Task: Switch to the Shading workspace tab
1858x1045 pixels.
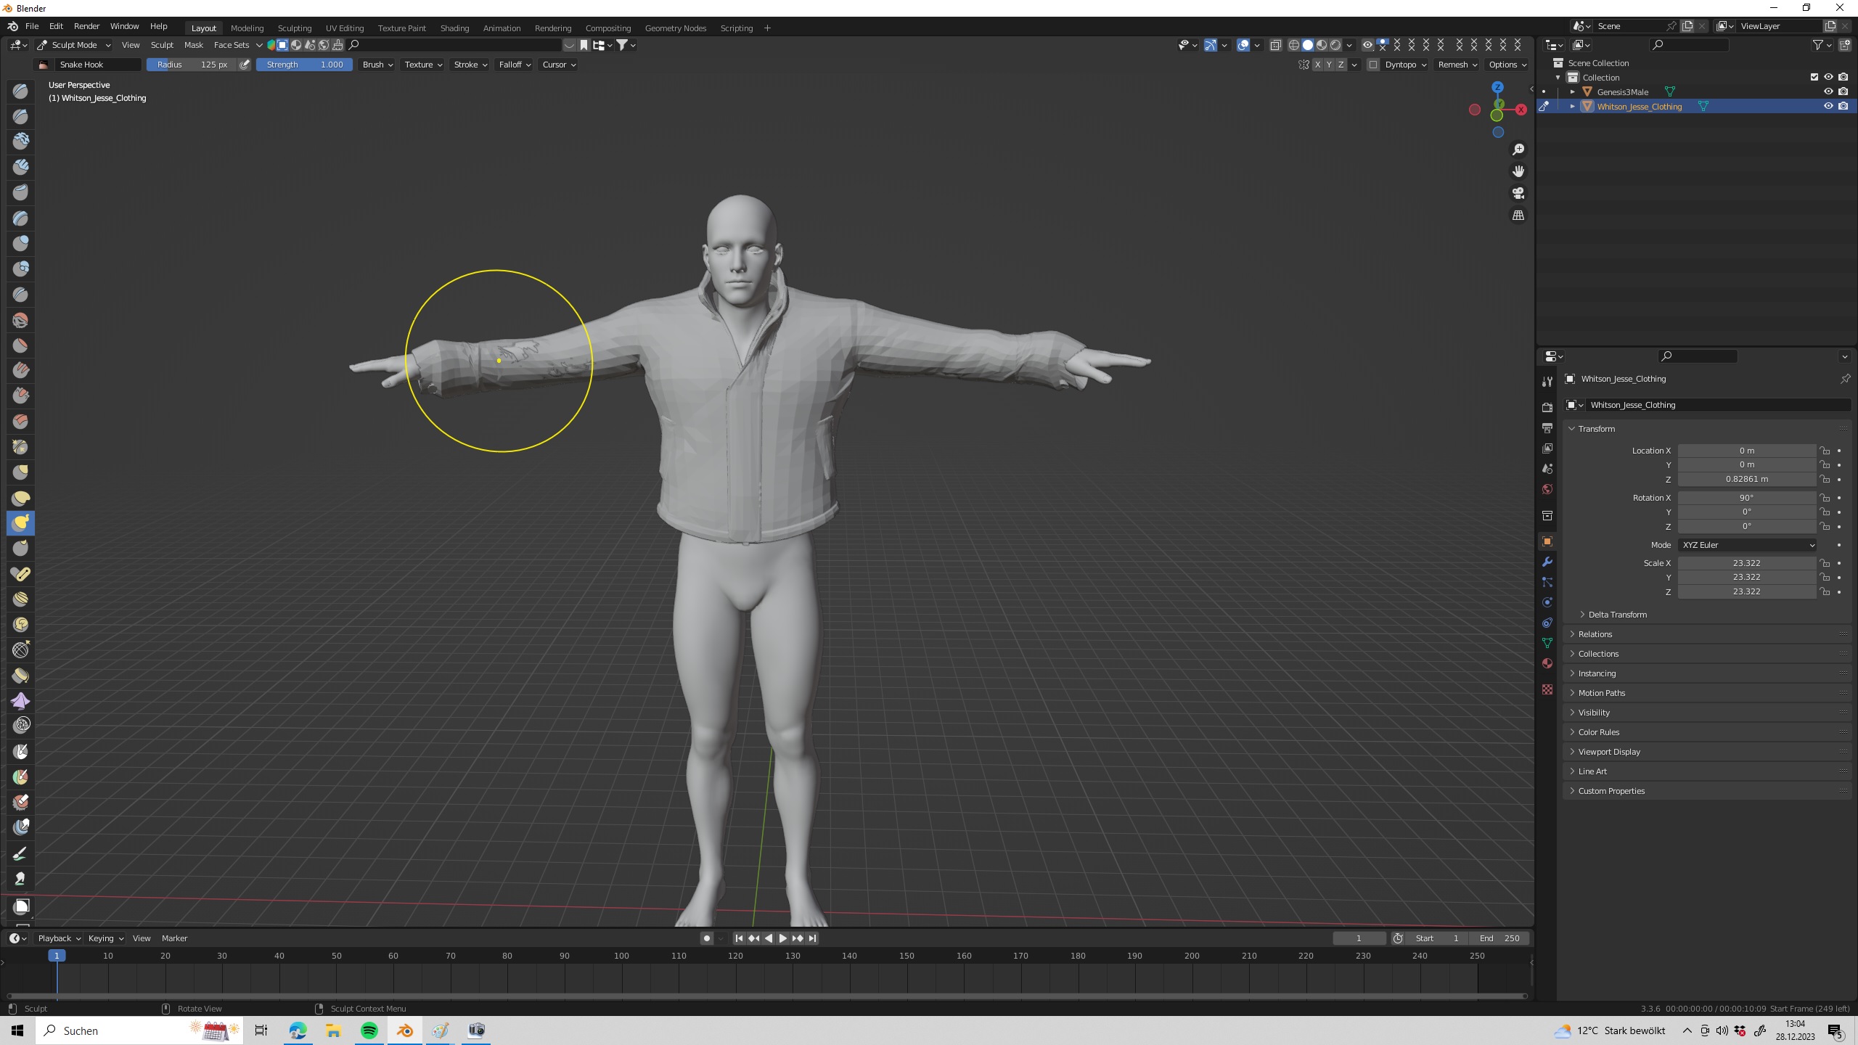Action: coord(454,28)
